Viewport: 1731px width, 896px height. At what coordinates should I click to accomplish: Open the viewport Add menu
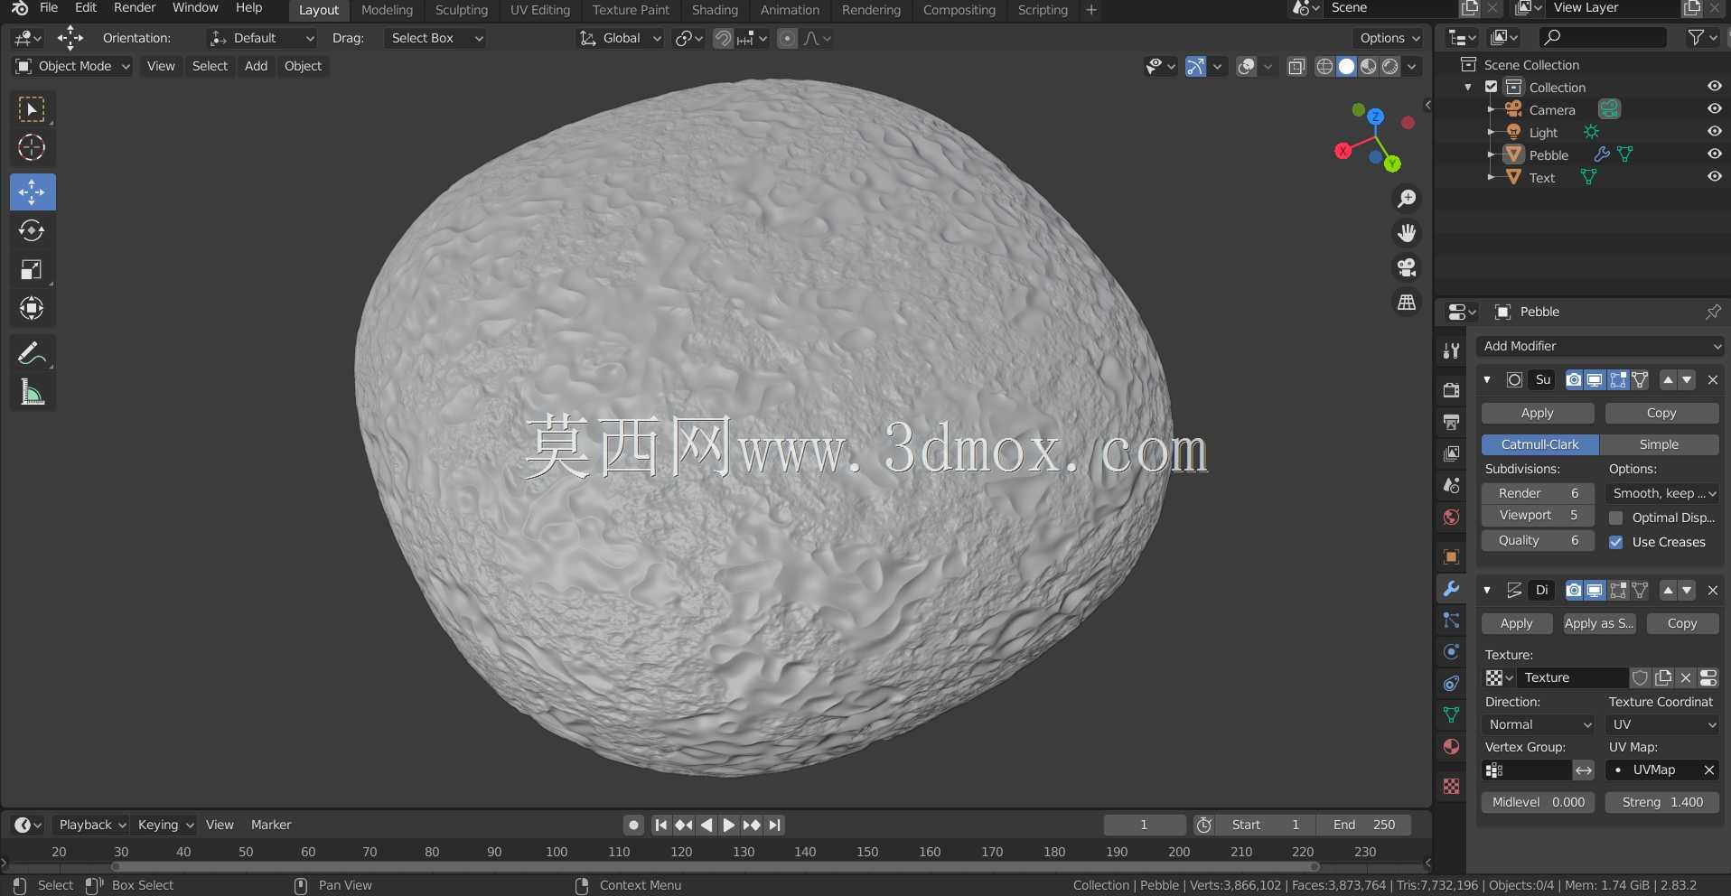click(x=256, y=66)
